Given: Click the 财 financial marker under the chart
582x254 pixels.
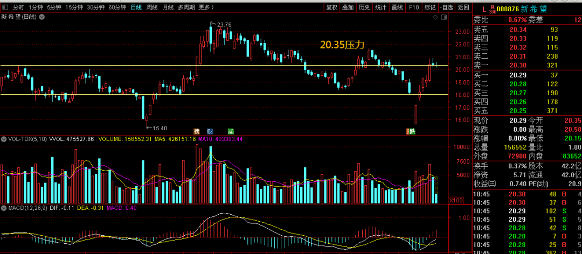Looking at the screenshot, I should 210,131.
